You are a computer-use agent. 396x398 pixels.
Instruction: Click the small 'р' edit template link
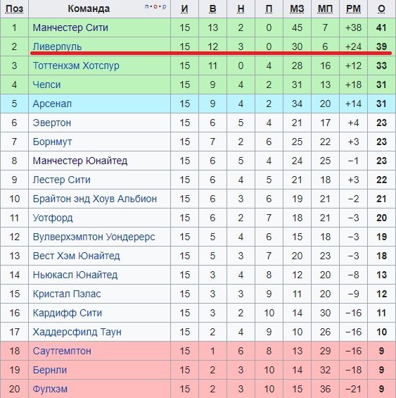click(x=165, y=6)
